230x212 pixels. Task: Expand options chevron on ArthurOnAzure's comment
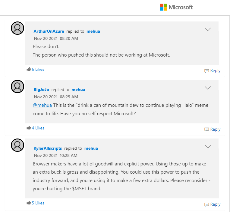tap(208, 29)
